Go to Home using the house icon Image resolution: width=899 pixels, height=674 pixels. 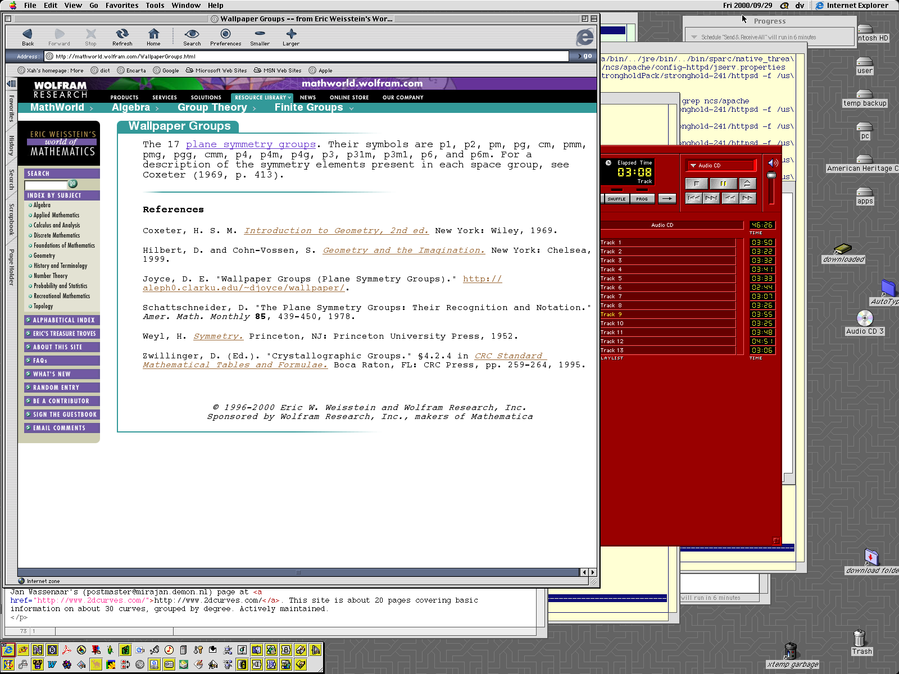[153, 37]
